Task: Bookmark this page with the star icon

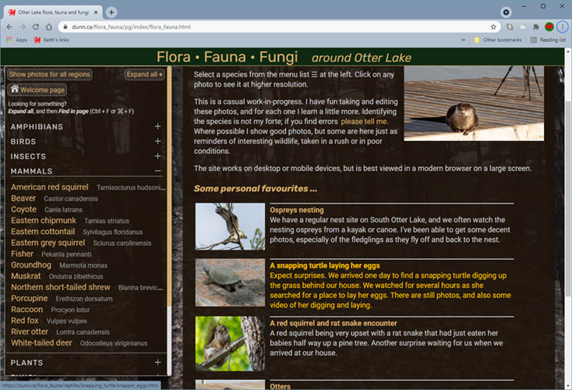Action: click(x=493, y=27)
